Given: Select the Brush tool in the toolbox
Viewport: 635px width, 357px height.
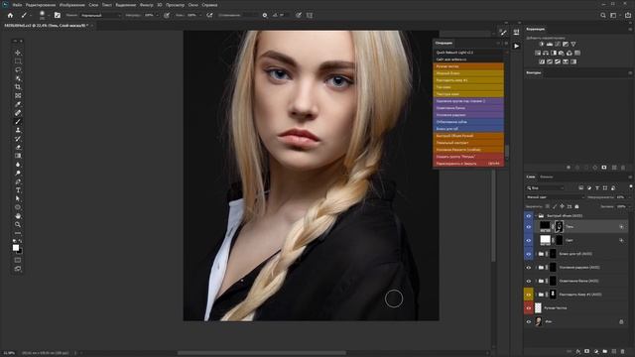Looking at the screenshot, I should 18,121.
